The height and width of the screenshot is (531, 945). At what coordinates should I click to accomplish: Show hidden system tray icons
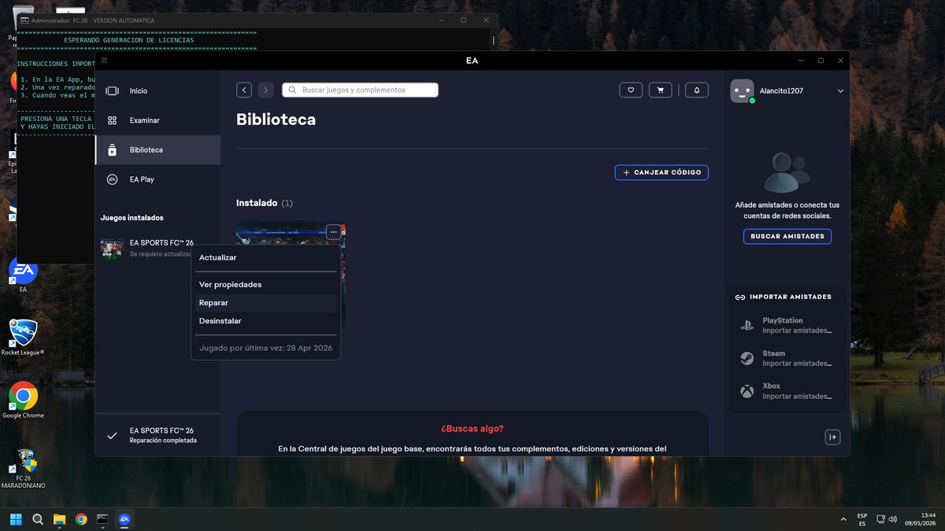tap(843, 519)
